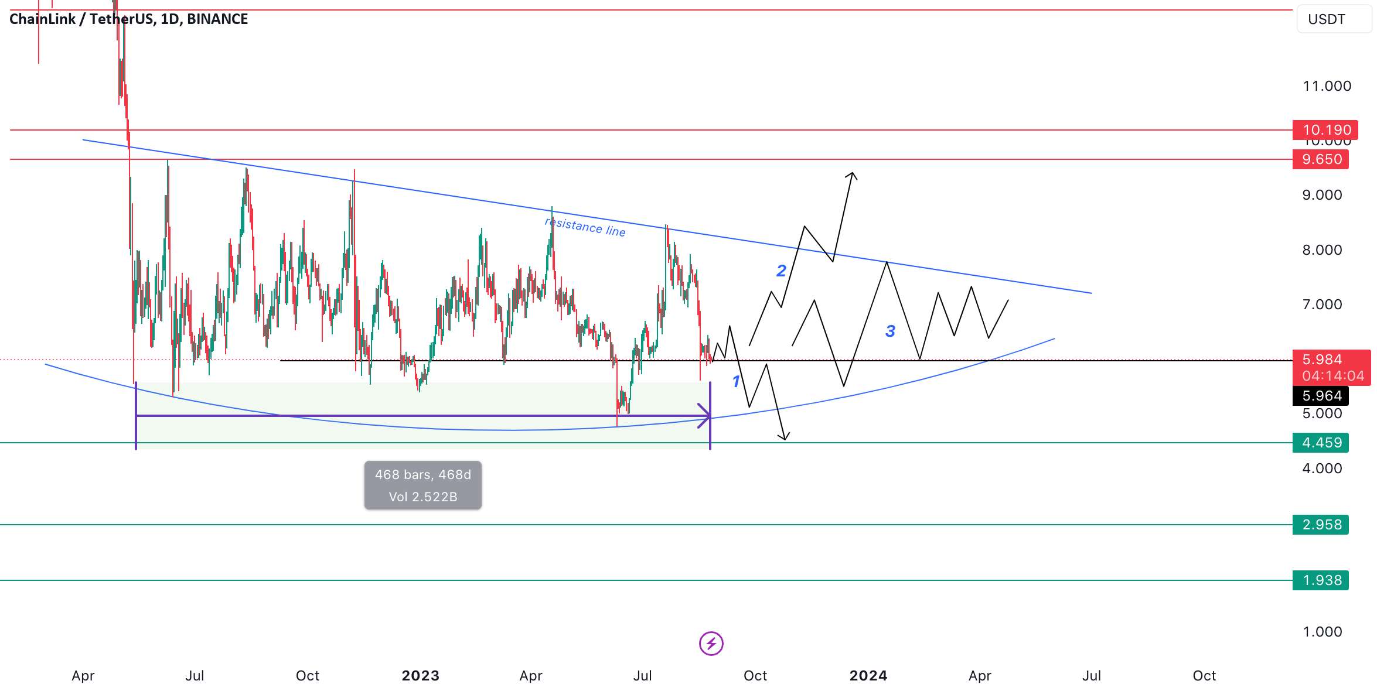Select the blue scenario number 2 label
Image resolution: width=1377 pixels, height=691 pixels.
(x=781, y=271)
